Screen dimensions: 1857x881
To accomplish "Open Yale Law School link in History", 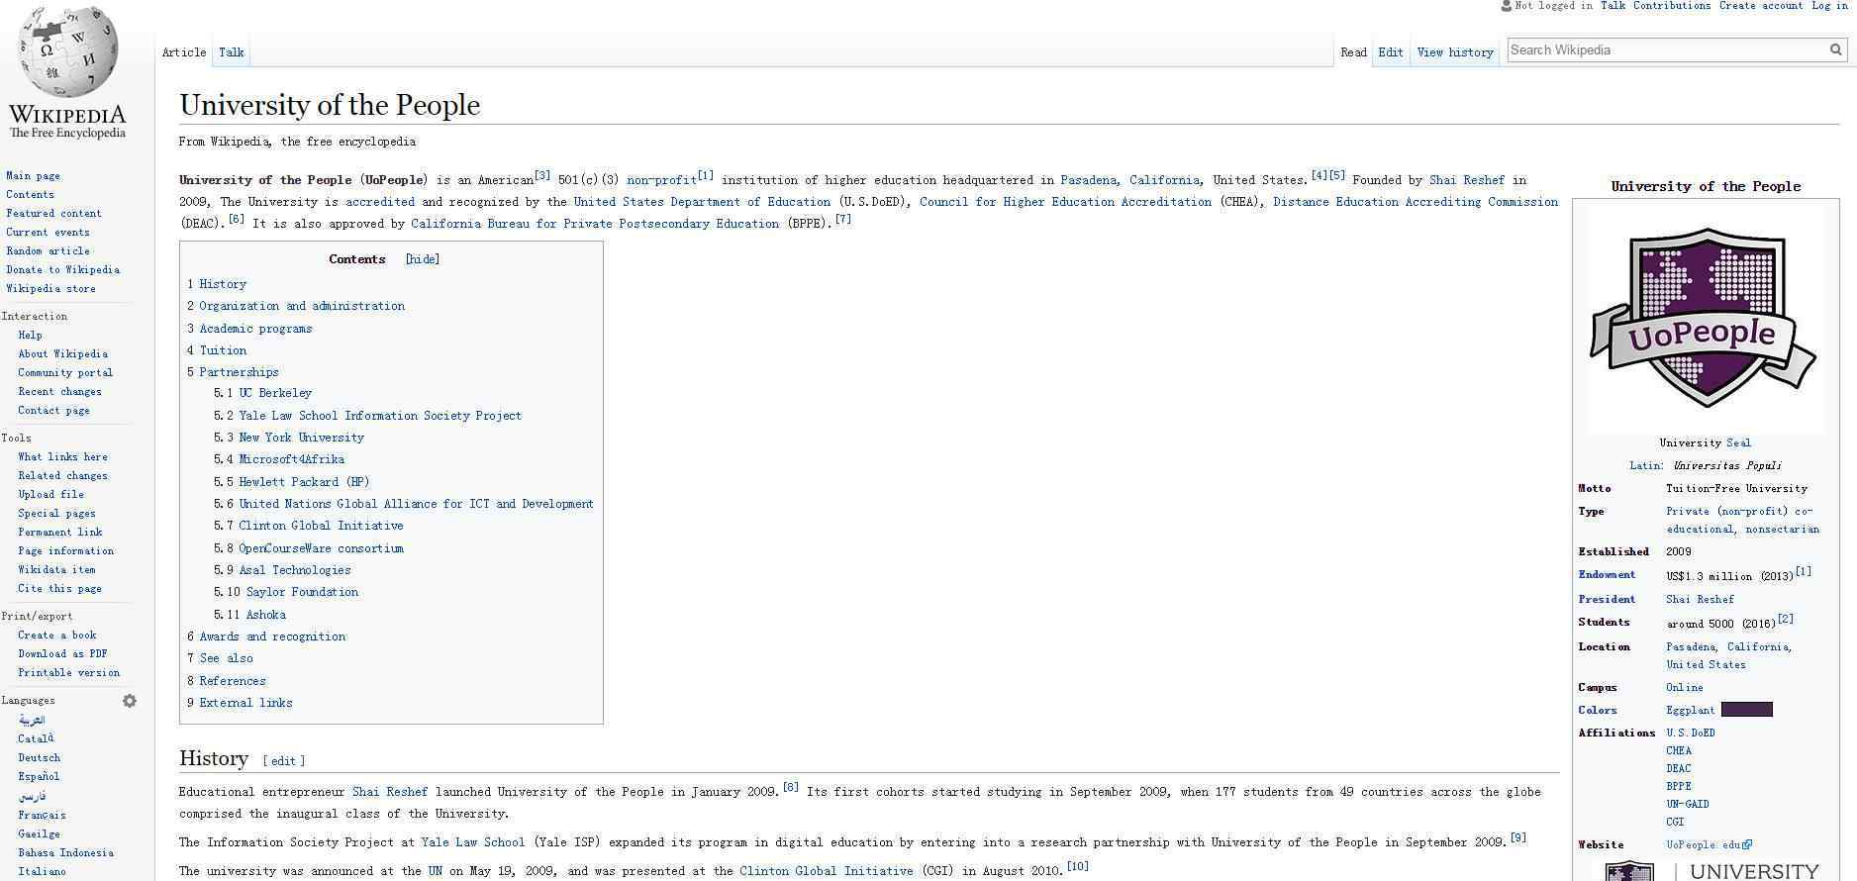I will [473, 842].
